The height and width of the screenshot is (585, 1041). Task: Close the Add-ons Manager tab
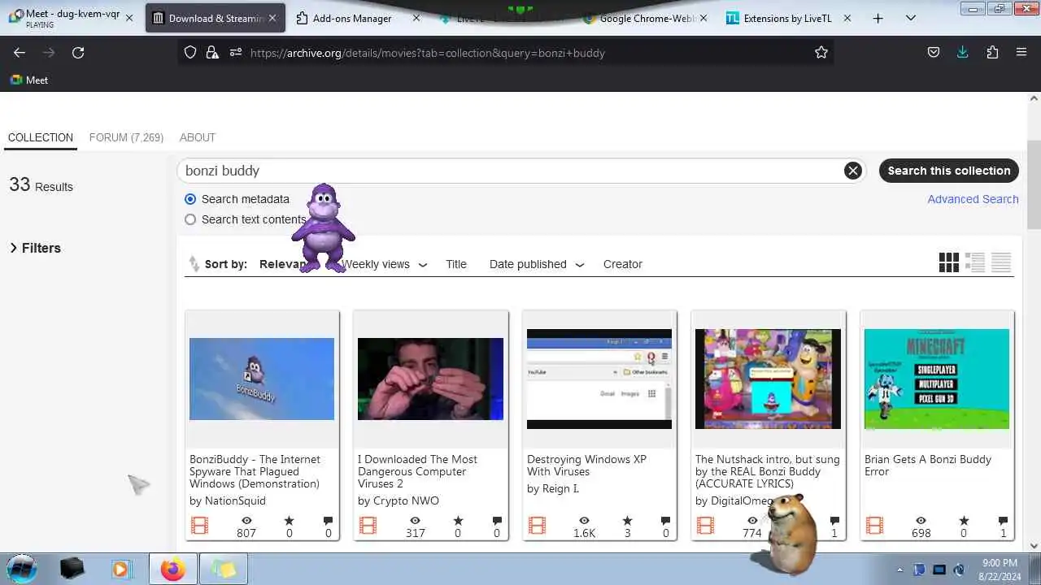(416, 18)
